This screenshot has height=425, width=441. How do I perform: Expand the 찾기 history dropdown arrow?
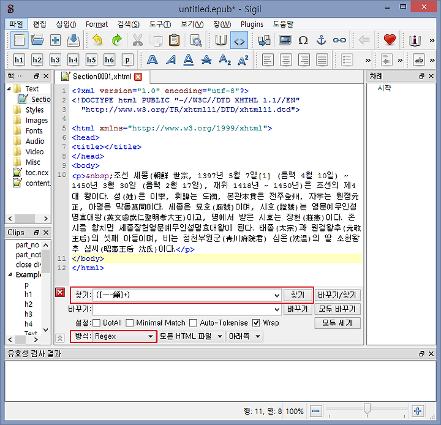click(277, 295)
